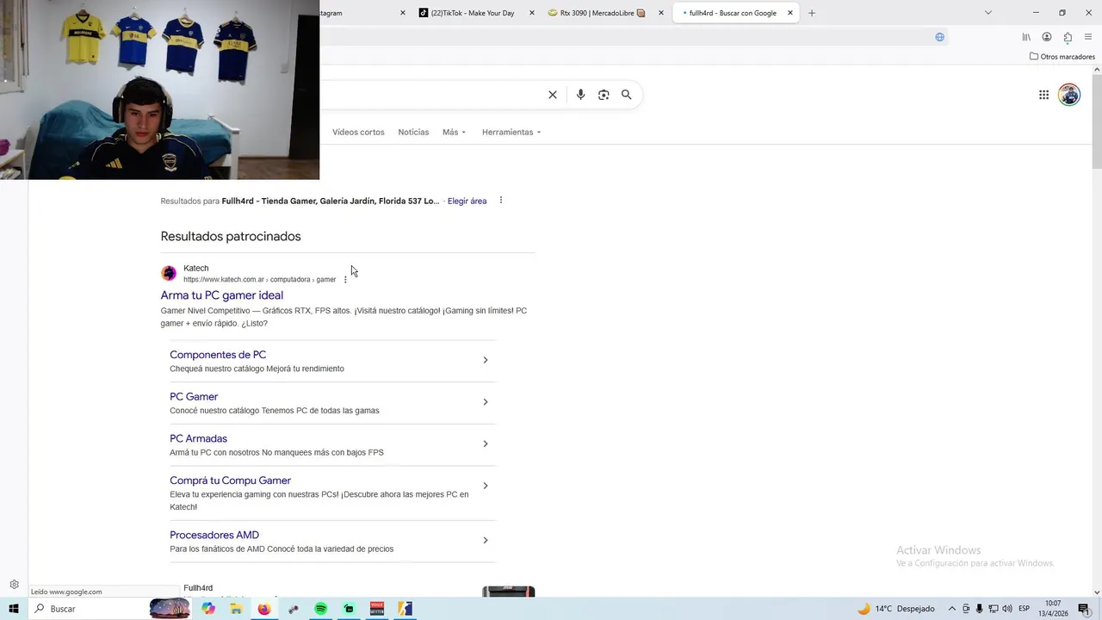List all tabs with the chevron
The height and width of the screenshot is (620, 1102).
[x=987, y=13]
